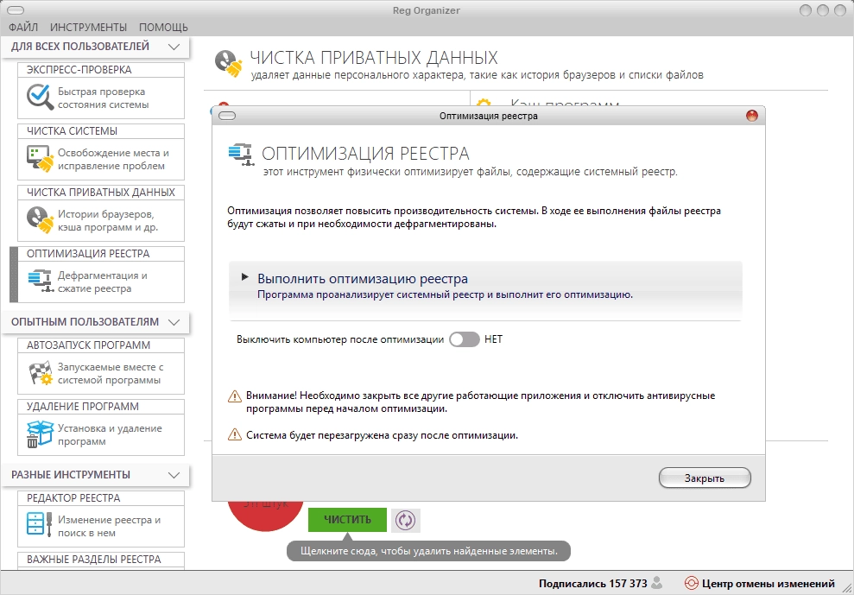Screen dimensions: 854x595
Task: Click the Удаление программ box trash icon
Action: (x=40, y=434)
